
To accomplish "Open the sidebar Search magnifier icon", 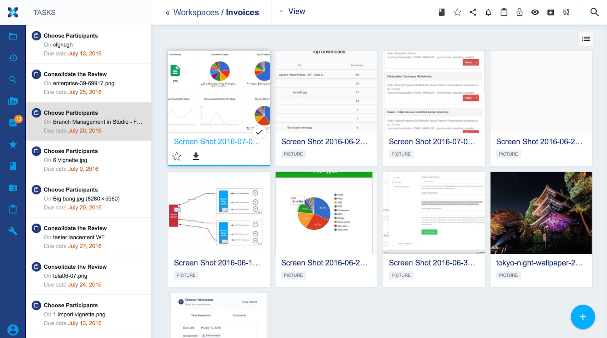I will [13, 79].
